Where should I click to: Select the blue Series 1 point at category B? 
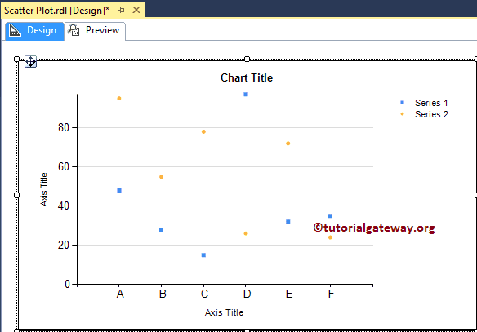click(161, 230)
